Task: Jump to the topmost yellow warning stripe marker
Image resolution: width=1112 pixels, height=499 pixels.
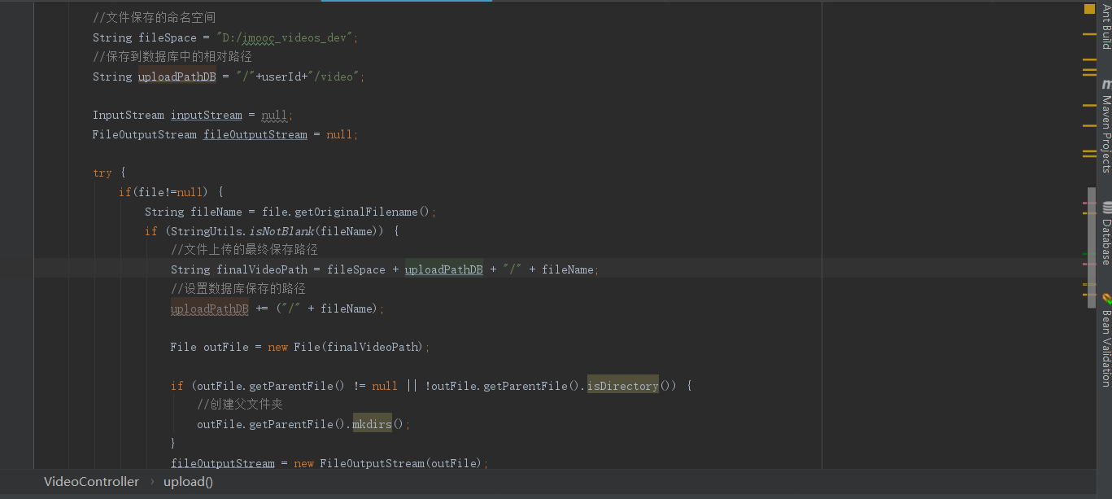Action: click(x=1089, y=34)
